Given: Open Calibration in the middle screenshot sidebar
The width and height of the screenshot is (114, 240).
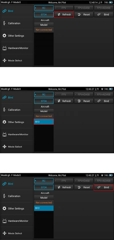Looking at the screenshot, I should coord(17,110).
